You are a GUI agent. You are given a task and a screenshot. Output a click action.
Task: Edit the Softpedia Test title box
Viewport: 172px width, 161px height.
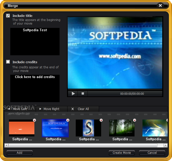35,41
